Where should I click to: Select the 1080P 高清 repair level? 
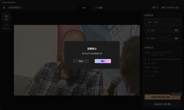pos(163,22)
